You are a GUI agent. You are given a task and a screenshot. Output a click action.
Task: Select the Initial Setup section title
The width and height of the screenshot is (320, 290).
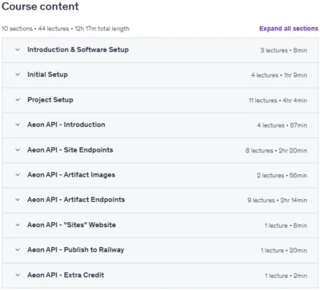point(47,74)
